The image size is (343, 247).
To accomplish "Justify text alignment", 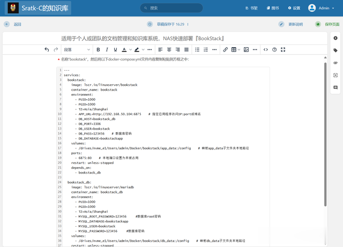I will (187, 50).
